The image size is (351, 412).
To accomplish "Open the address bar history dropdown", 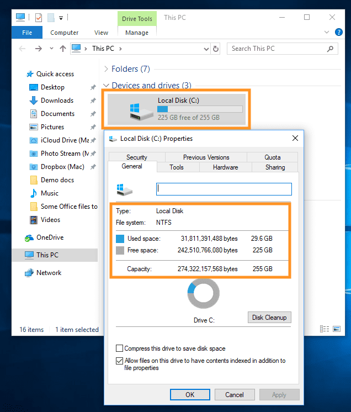I will pos(206,49).
